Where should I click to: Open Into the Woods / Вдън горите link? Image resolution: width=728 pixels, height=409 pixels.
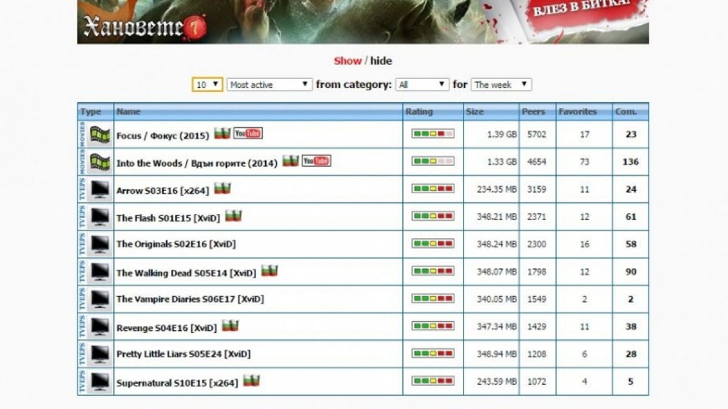[x=197, y=163]
